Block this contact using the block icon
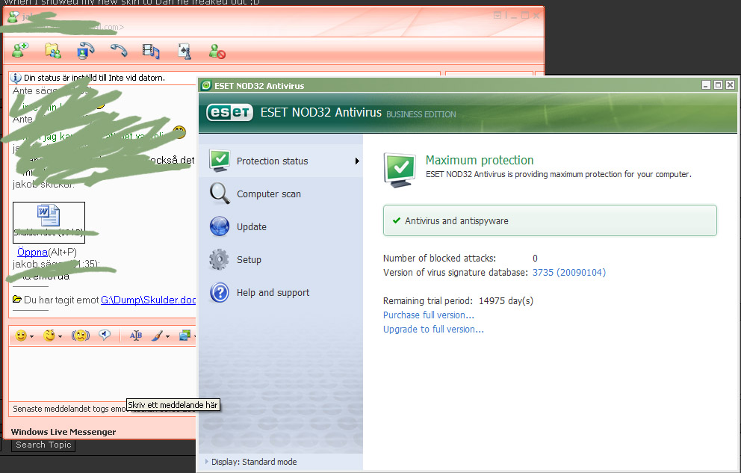The image size is (741, 473). pos(217,51)
